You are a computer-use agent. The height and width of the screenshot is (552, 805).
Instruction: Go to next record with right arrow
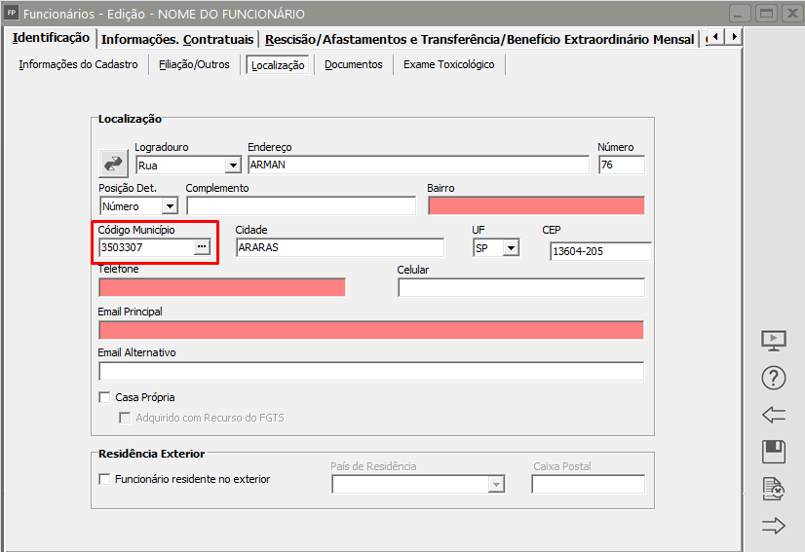[x=773, y=526]
